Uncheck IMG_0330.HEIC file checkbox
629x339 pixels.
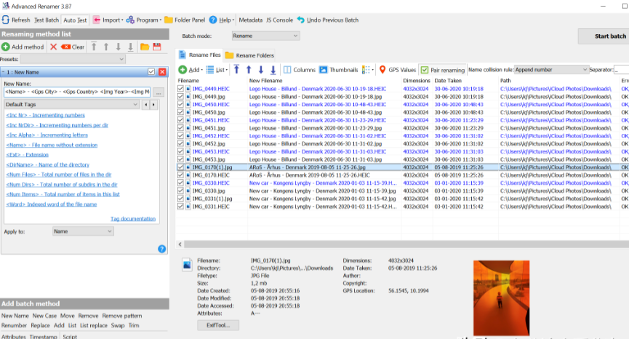[180, 183]
